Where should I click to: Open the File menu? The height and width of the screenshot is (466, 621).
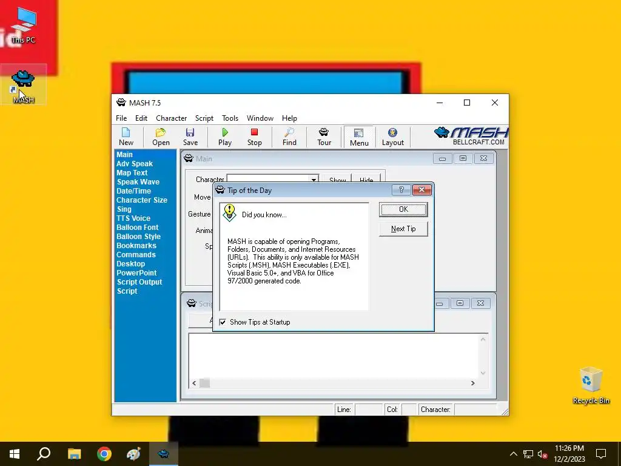(121, 118)
